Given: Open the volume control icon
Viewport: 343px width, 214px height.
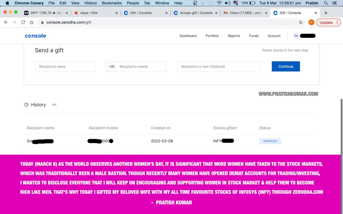Looking at the screenshot, I should tap(228, 3).
